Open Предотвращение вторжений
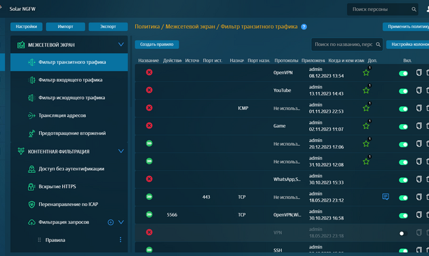Image resolution: width=429 pixels, height=256 pixels. 69,134
